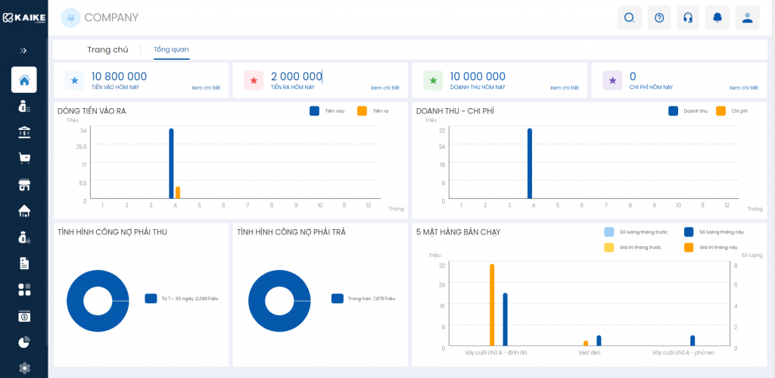Open the bank building sidebar icon

pos(23,132)
